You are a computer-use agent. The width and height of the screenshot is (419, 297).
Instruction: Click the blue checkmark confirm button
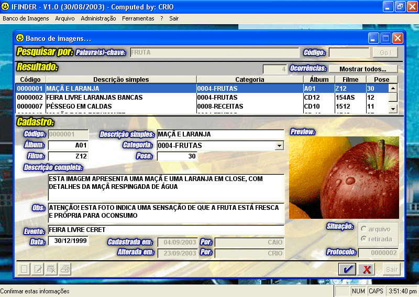click(347, 270)
